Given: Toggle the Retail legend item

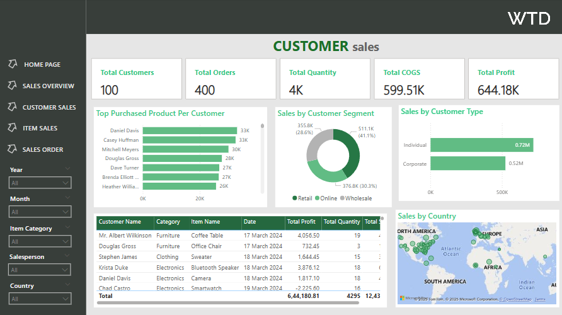Looking at the screenshot, I should pyautogui.click(x=302, y=198).
